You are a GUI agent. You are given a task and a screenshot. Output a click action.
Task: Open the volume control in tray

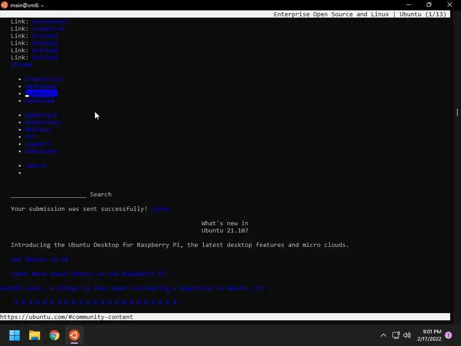click(x=407, y=335)
